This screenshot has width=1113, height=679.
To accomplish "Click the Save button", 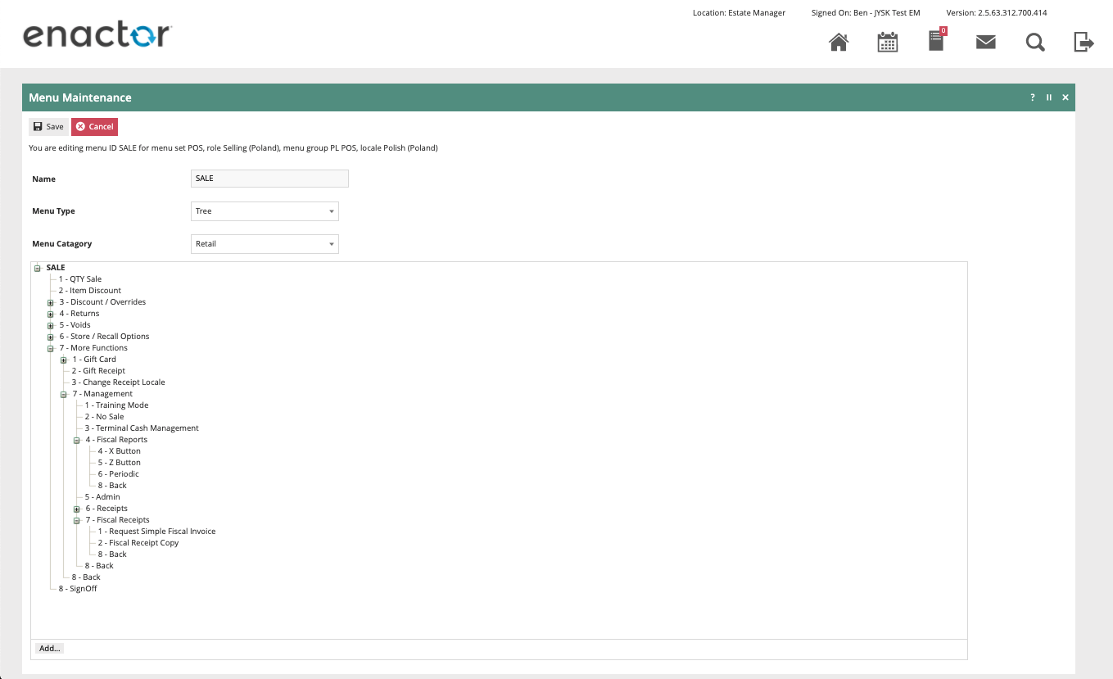I will [48, 127].
